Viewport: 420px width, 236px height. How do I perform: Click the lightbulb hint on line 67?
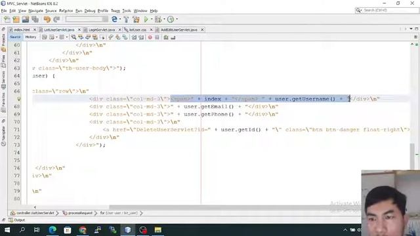pos(19,99)
